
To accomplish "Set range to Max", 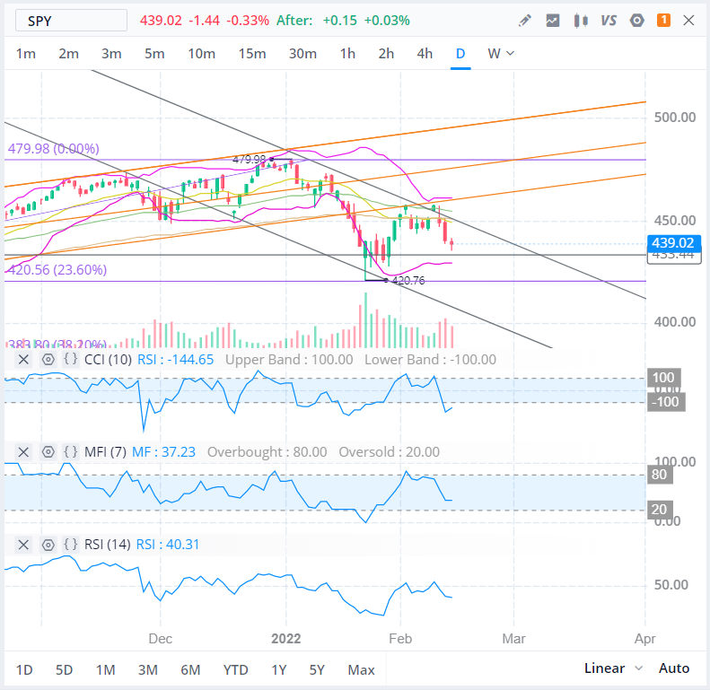I will coord(362,669).
